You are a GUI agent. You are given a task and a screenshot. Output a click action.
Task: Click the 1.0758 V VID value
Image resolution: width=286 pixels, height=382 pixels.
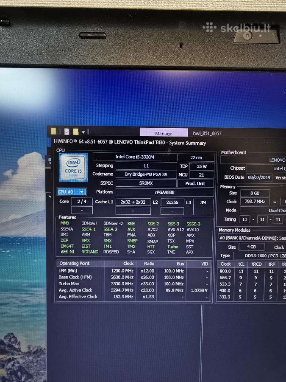[x=199, y=290]
